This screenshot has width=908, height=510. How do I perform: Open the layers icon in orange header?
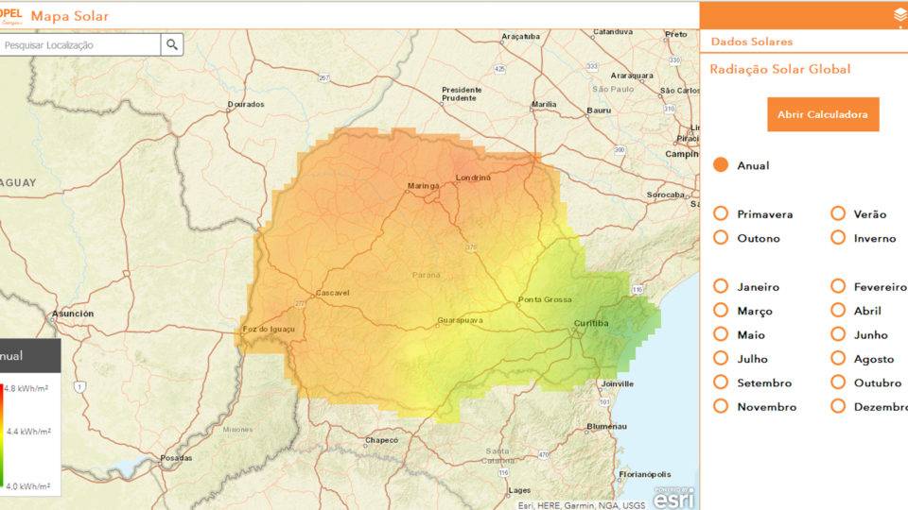pos(900,16)
